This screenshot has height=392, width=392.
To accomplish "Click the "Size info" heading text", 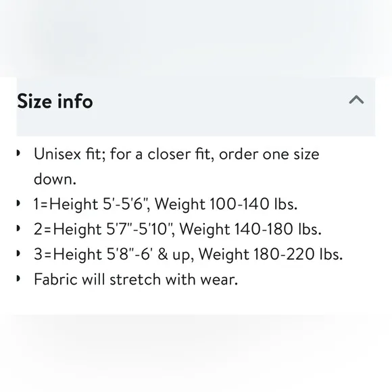I will (55, 101).
